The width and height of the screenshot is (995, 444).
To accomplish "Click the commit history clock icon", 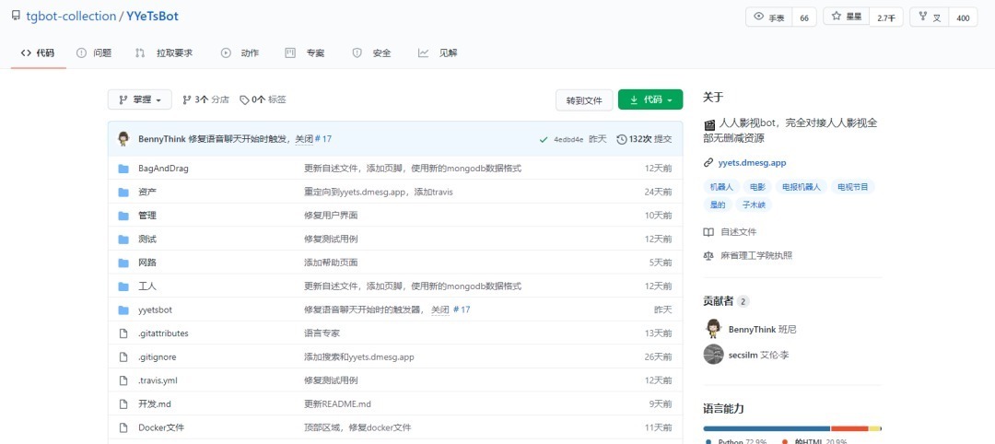I will coord(622,139).
